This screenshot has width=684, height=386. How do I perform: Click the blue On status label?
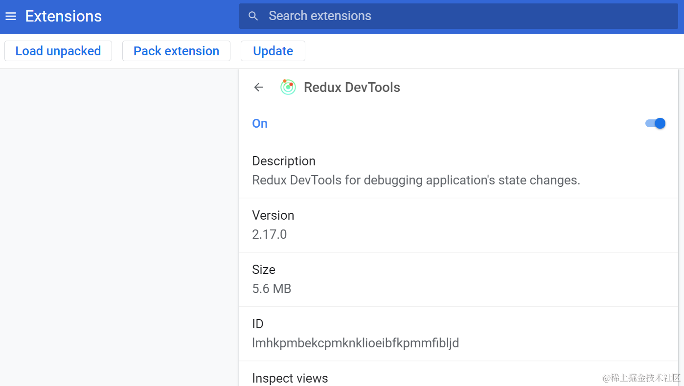[260, 124]
